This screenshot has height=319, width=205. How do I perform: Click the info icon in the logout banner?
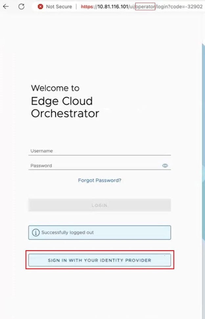35,233
